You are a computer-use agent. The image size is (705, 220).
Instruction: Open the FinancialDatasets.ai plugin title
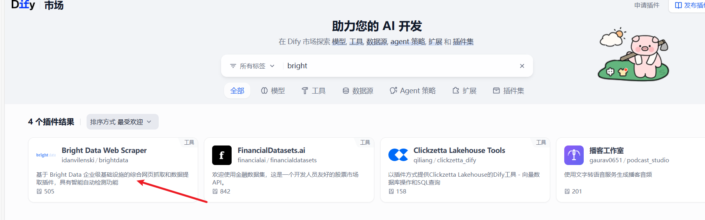pyautogui.click(x=271, y=150)
